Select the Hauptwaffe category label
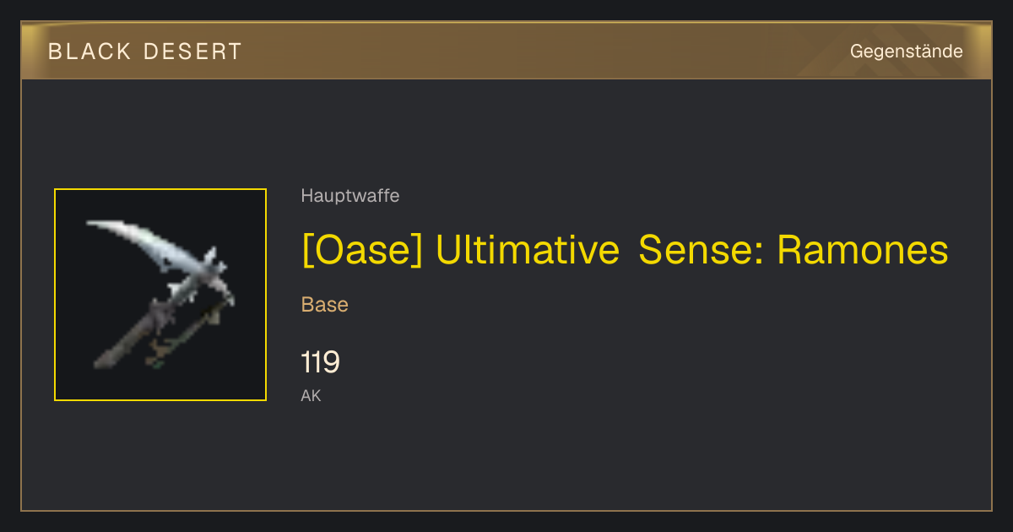 tap(350, 196)
